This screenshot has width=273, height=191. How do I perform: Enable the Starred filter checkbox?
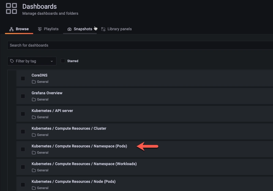click(63, 61)
